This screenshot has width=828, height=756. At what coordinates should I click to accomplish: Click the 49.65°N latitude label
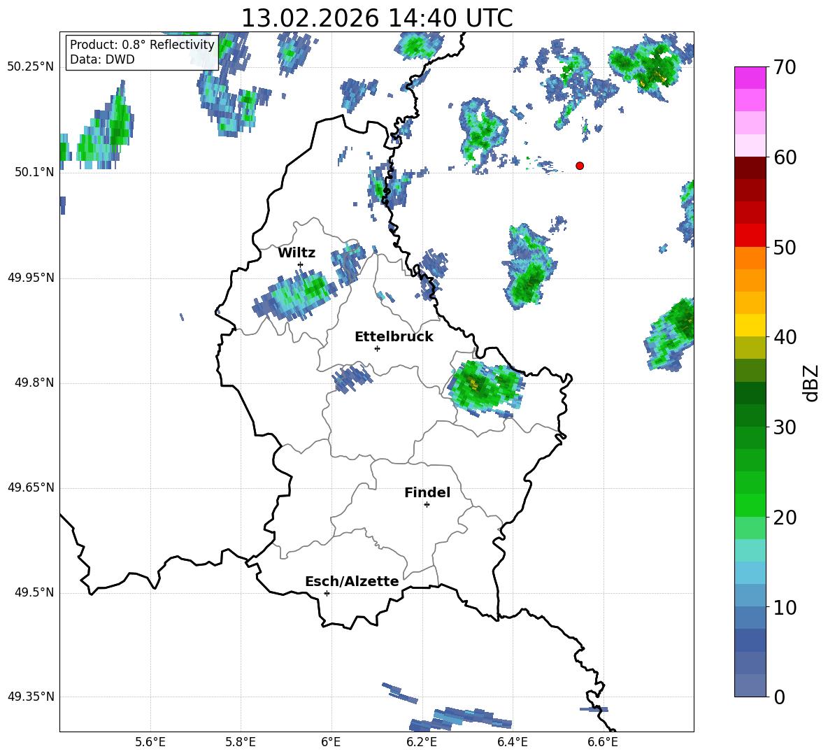click(31, 488)
